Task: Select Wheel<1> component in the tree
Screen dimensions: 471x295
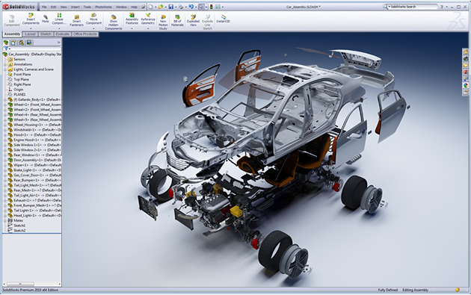Action: 37,105
